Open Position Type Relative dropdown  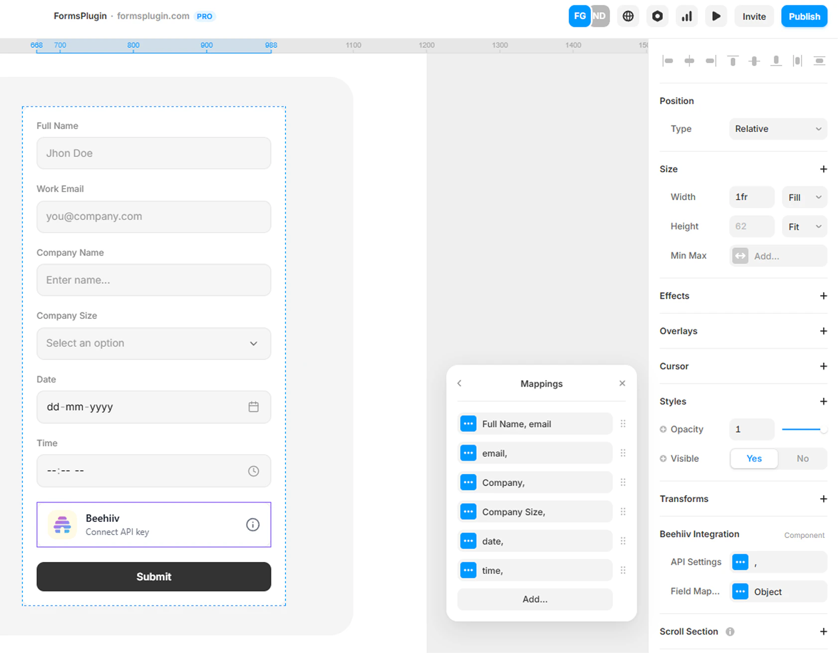tap(778, 129)
